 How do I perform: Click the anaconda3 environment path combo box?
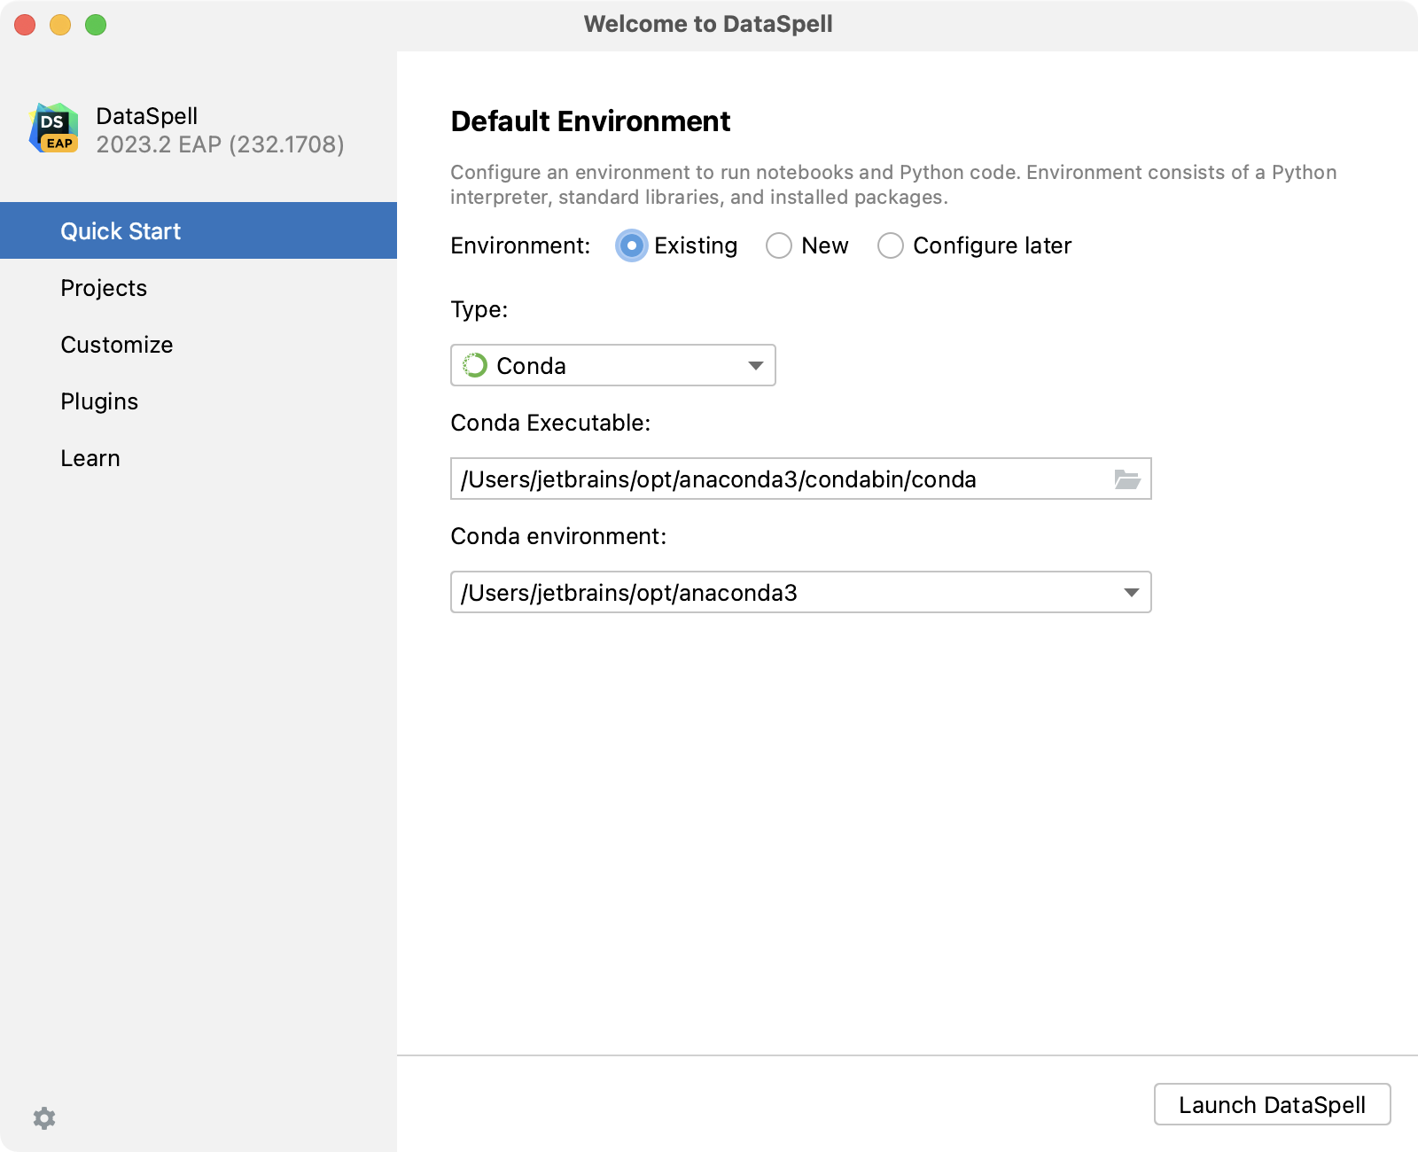tap(780, 593)
